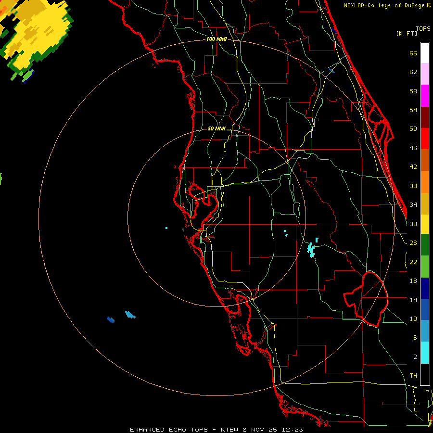Click the legend value '6'
Viewport: 433px width, 433px height.
coord(415,338)
